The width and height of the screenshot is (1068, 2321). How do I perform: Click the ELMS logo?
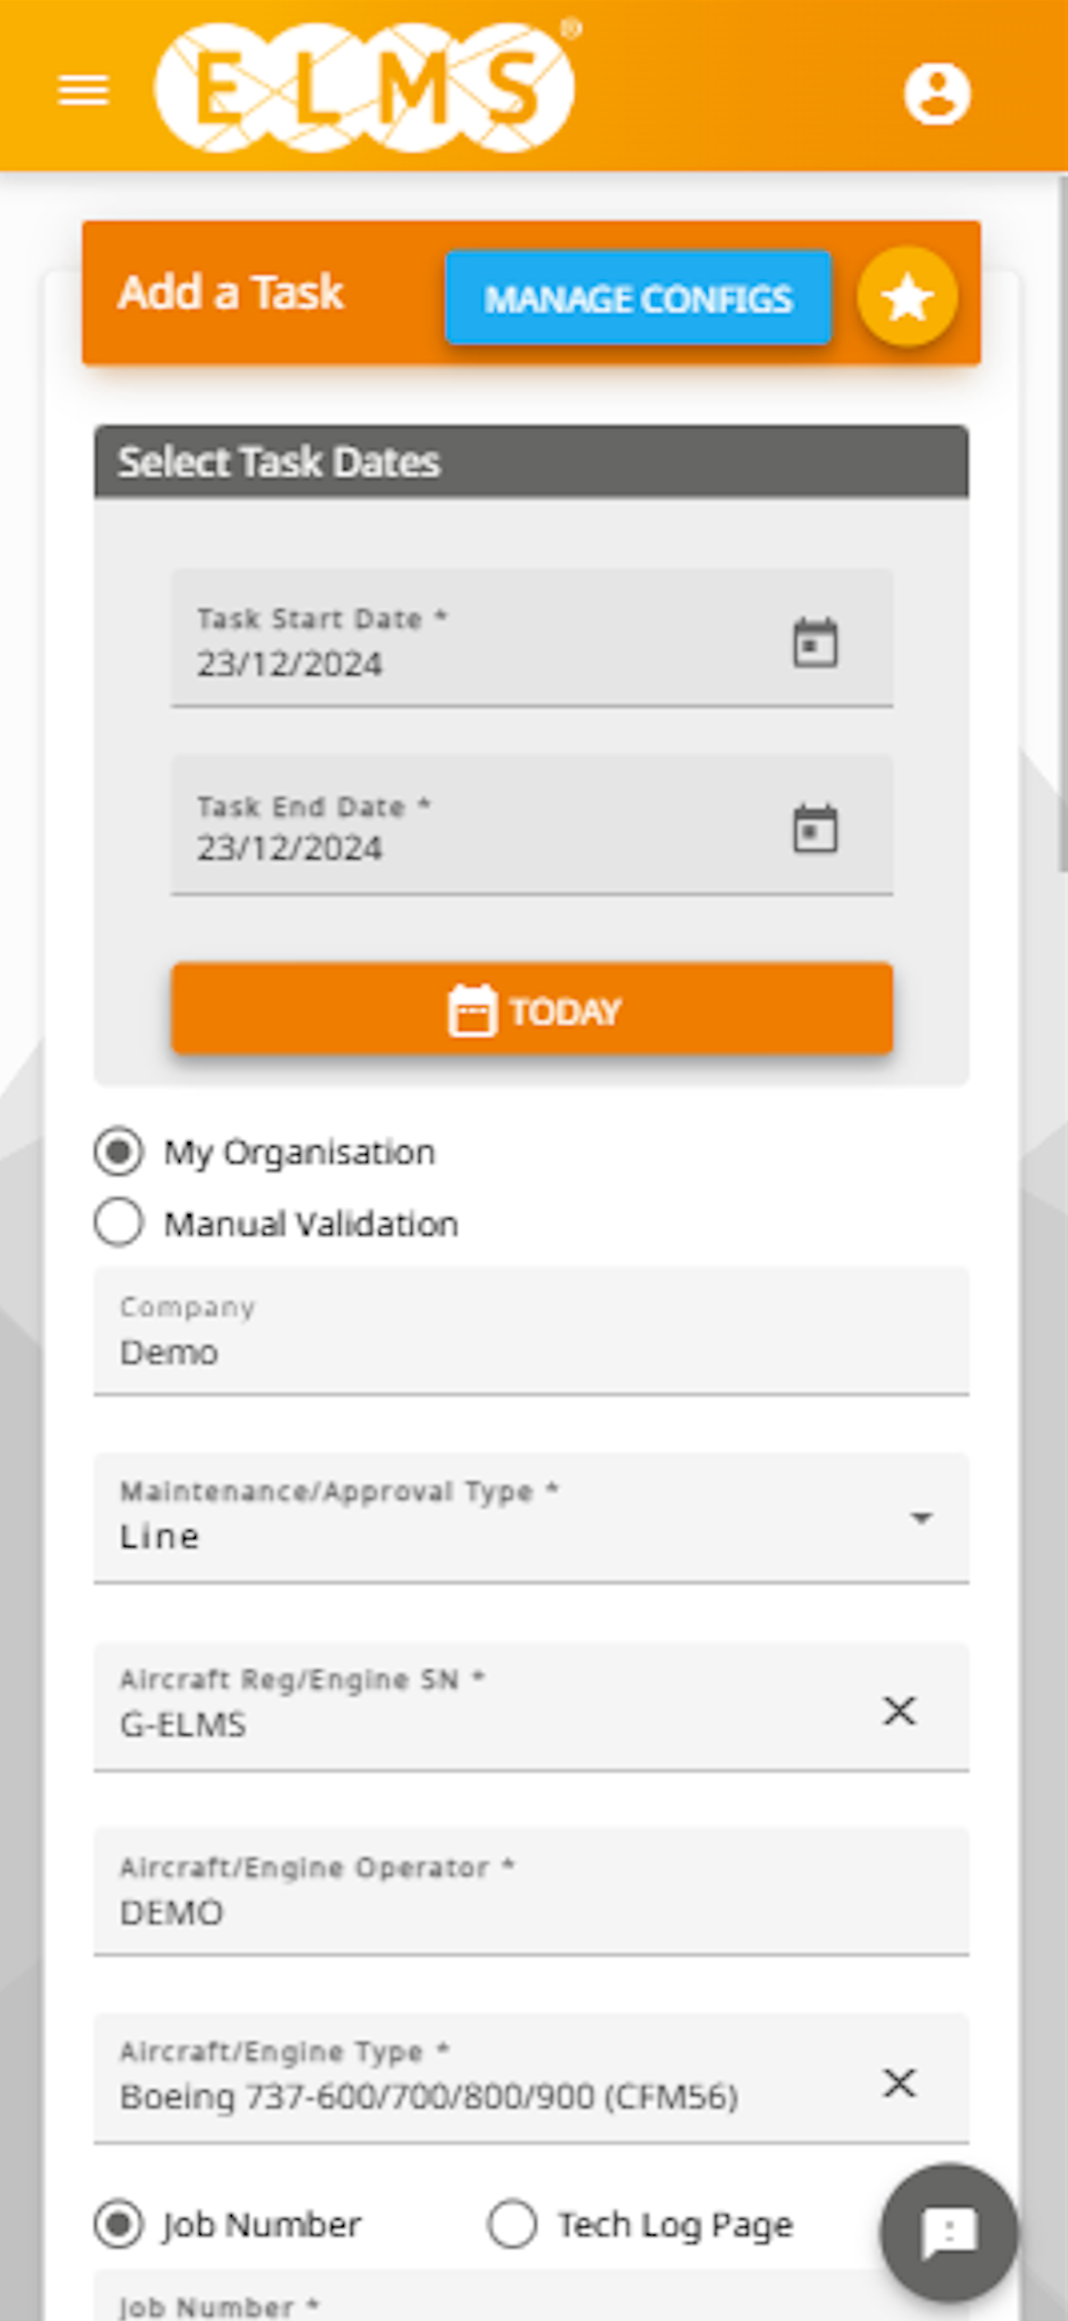[x=365, y=87]
